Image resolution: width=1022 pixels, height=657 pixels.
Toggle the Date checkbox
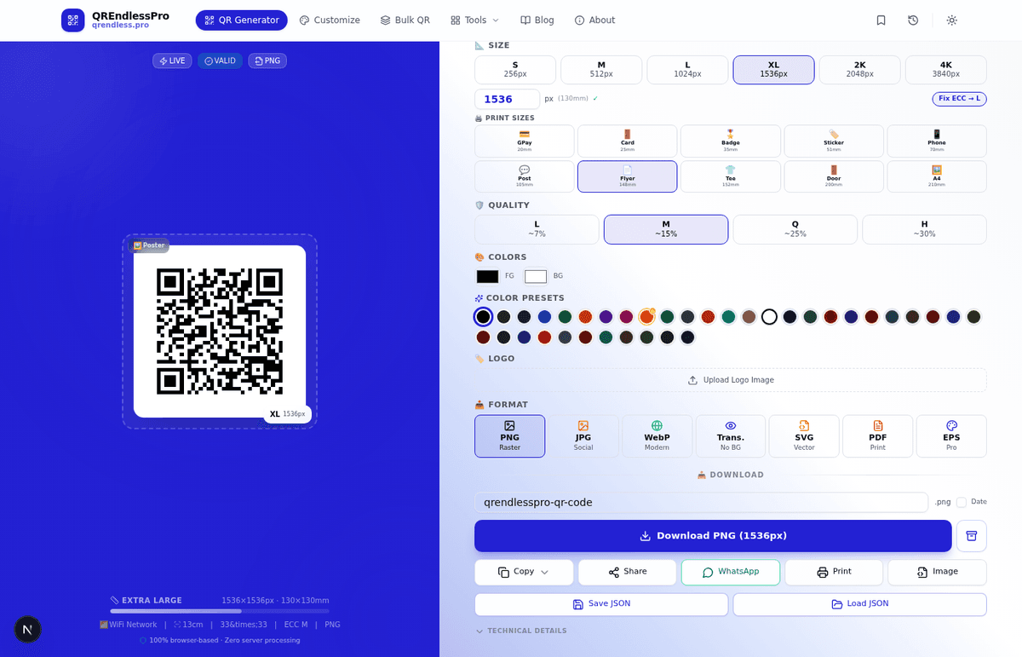click(x=962, y=502)
